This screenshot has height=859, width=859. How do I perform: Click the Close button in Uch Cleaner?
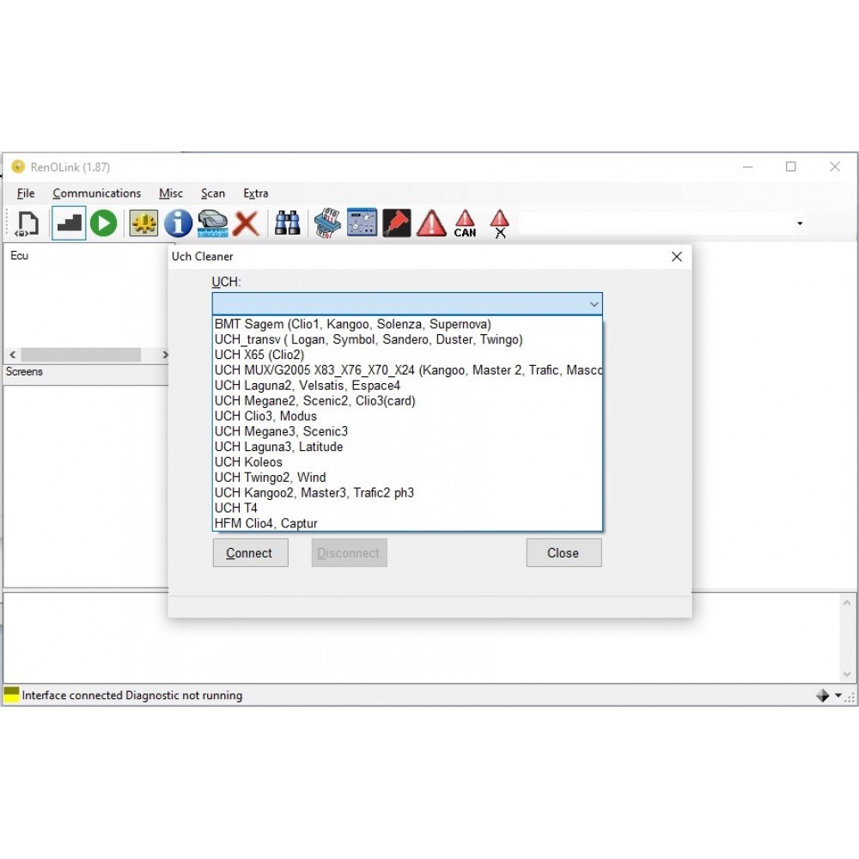click(x=564, y=553)
